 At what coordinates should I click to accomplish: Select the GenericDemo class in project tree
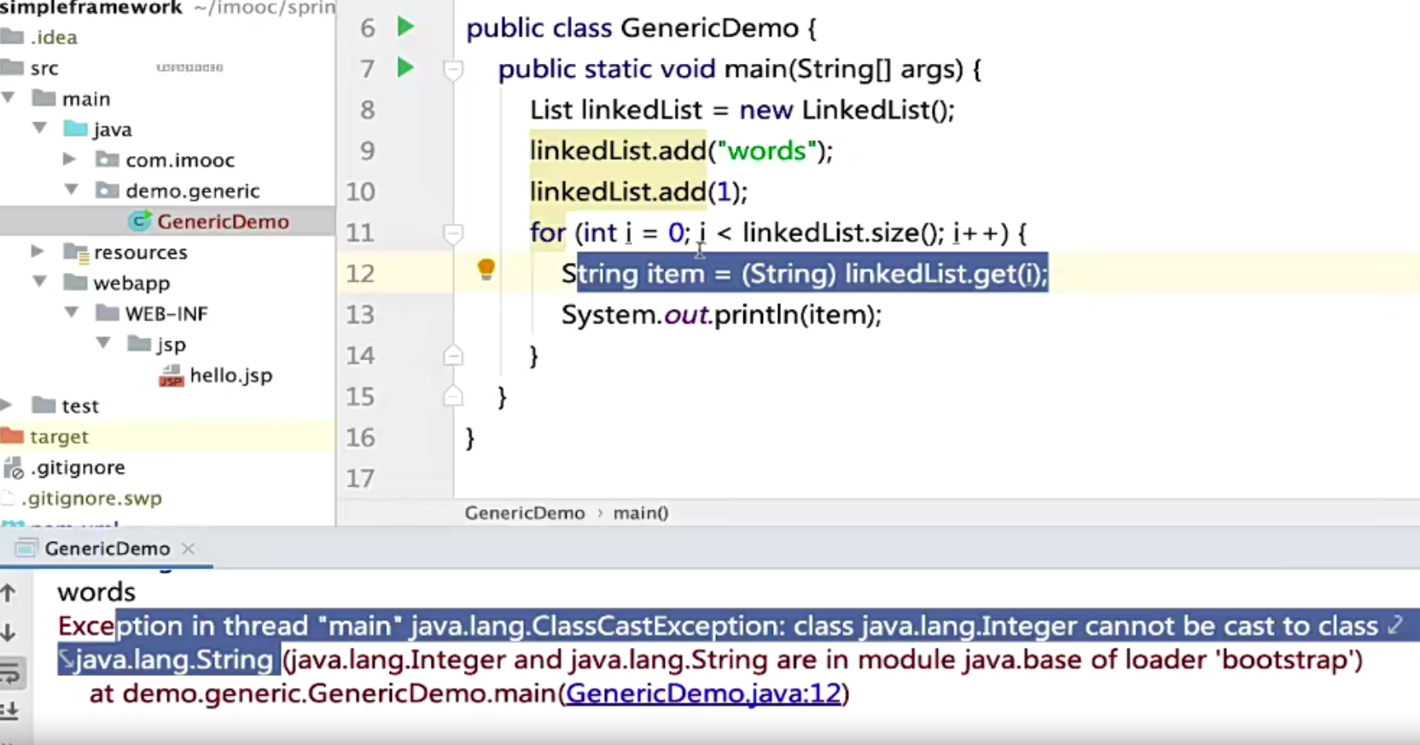tap(222, 222)
